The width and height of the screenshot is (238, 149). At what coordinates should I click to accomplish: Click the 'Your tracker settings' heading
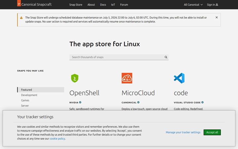(35, 117)
